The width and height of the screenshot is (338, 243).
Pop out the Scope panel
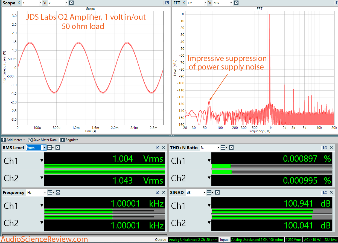(167, 3)
